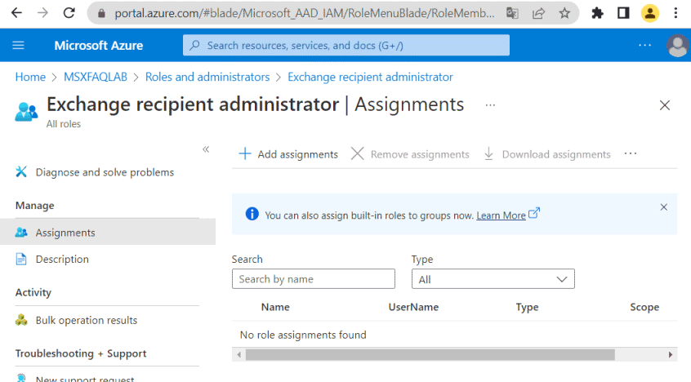This screenshot has height=382, width=691.
Task: Open Azure account avatar menu
Action: (677, 46)
